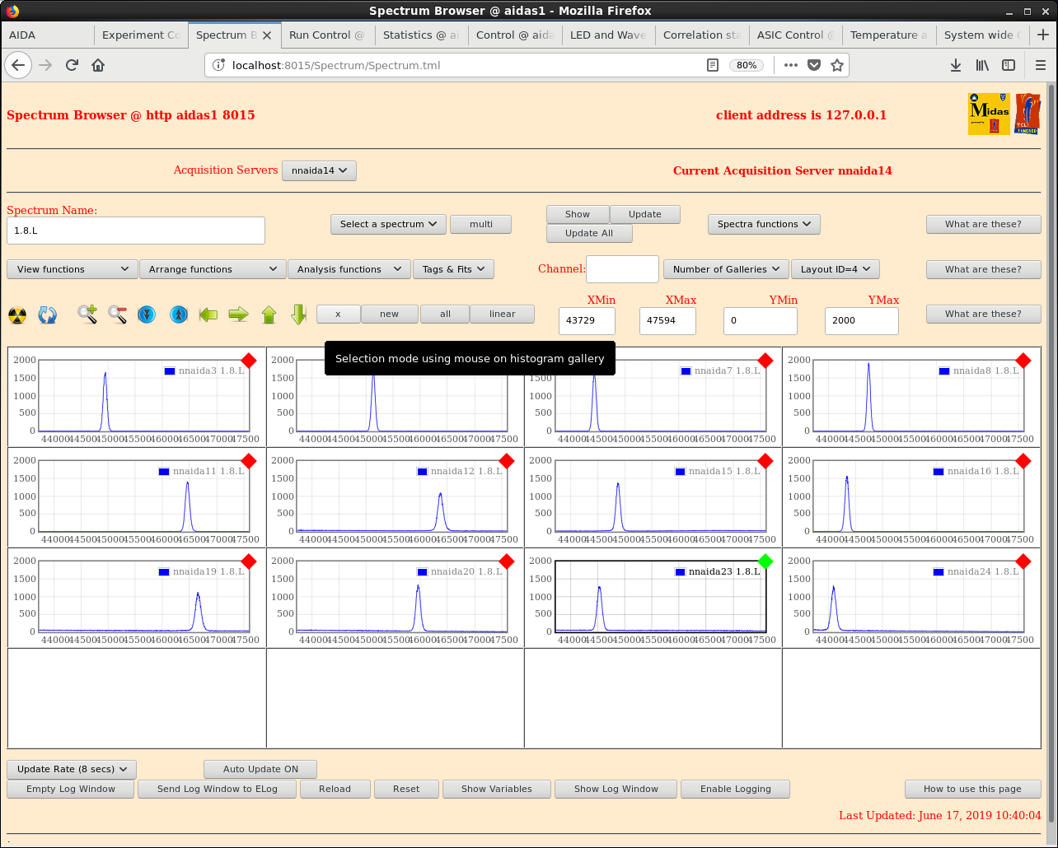Click red diamond marker on nnaida7 histogram
The image size is (1058, 848).
pyautogui.click(x=765, y=361)
